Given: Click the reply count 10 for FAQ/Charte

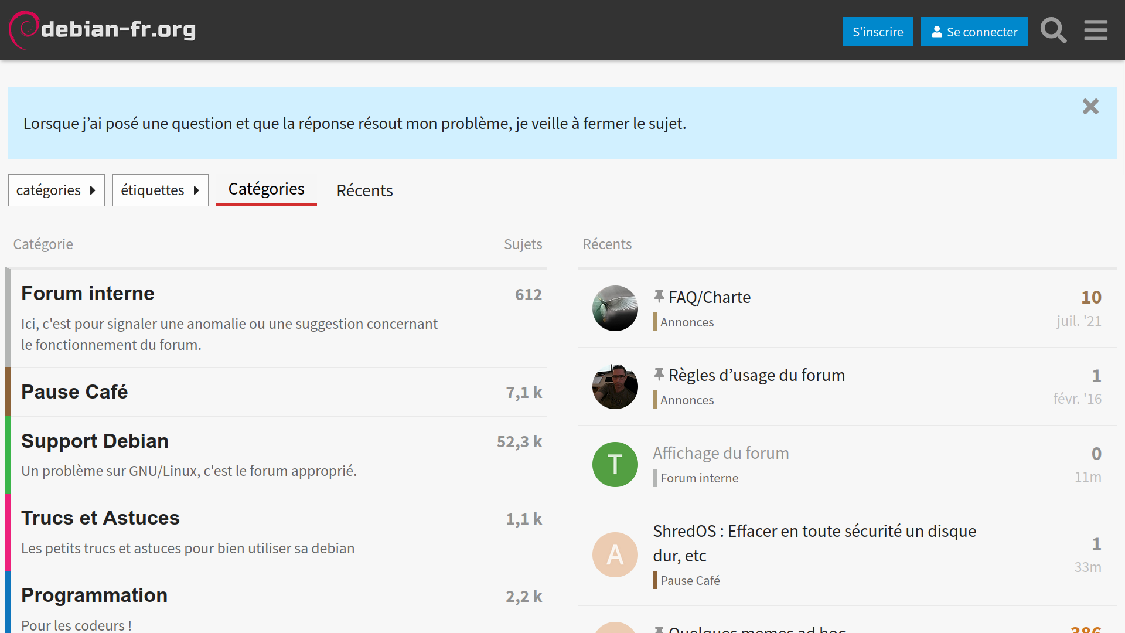Looking at the screenshot, I should 1091,297.
